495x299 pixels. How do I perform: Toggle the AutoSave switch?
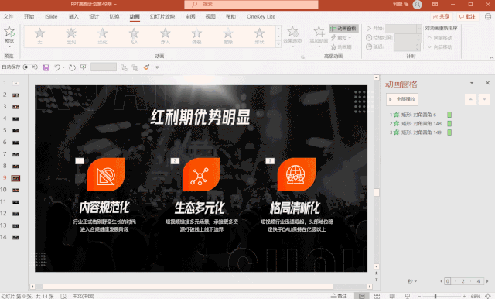click(30, 67)
